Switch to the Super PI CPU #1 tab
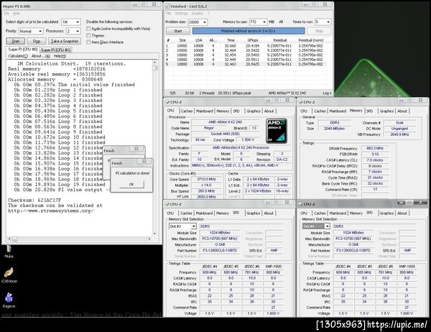Screen dimensions: 431x332 (x=56, y=50)
